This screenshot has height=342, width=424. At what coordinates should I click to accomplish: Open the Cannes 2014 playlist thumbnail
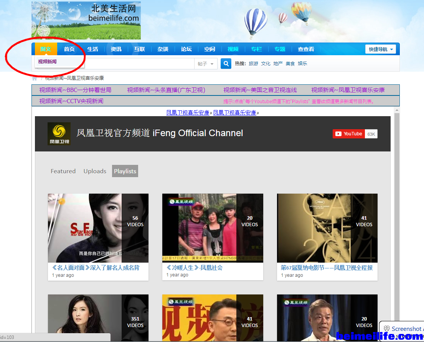click(x=327, y=228)
